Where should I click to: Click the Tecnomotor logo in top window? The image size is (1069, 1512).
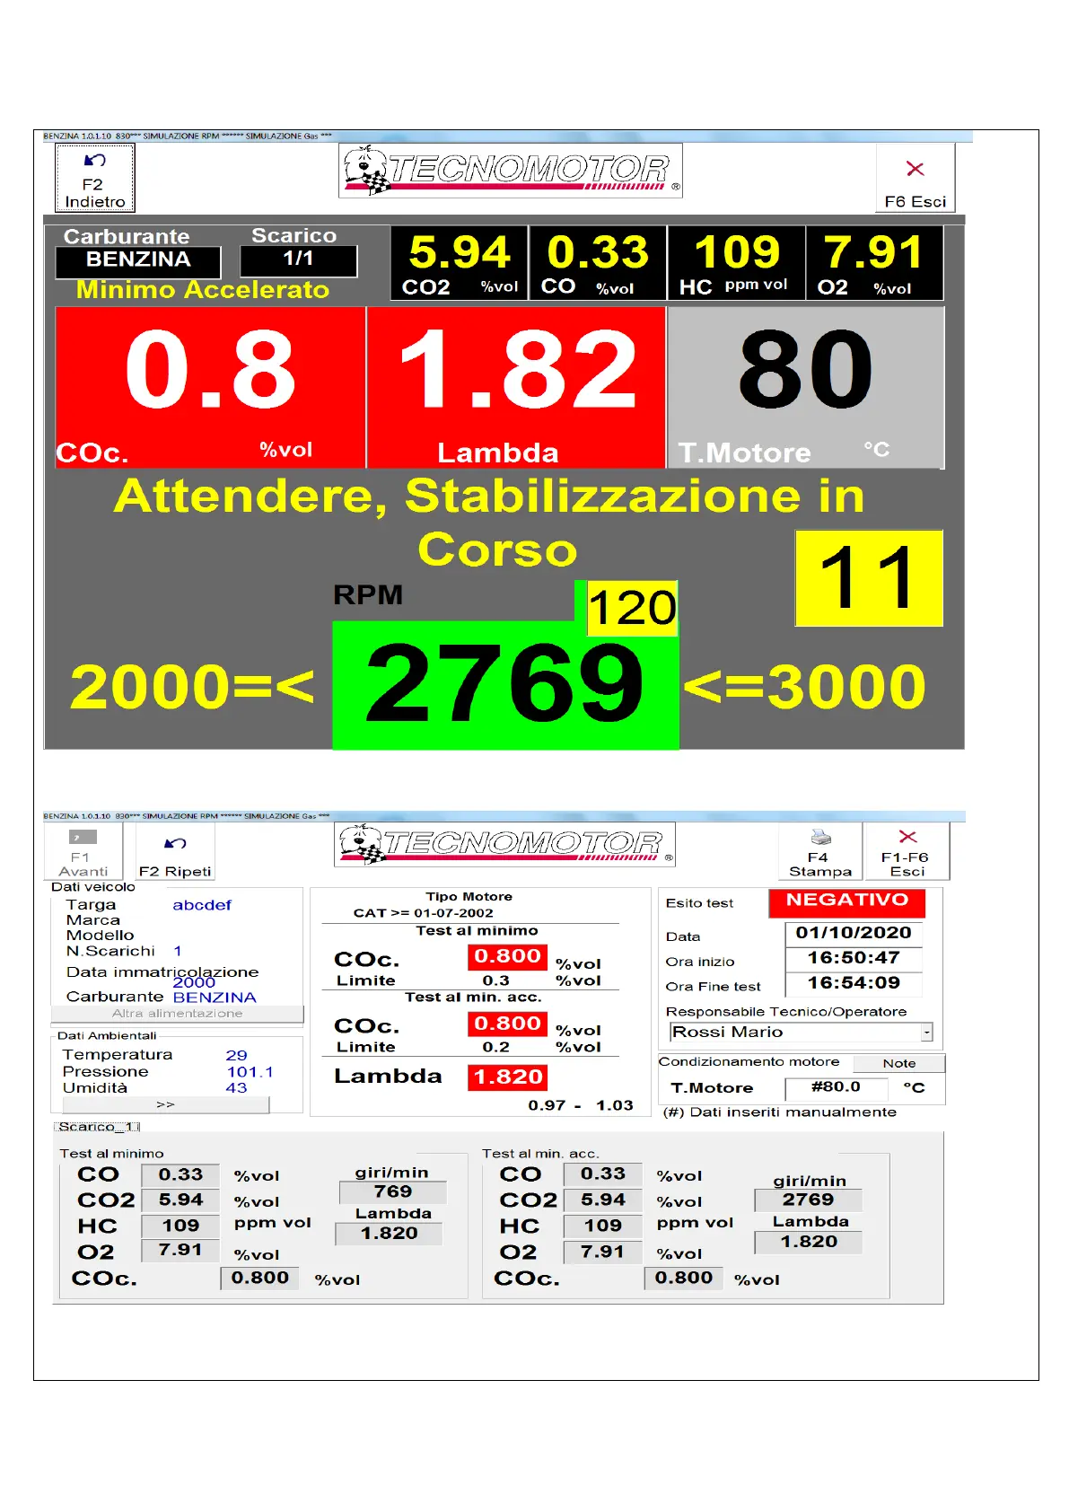tap(511, 170)
